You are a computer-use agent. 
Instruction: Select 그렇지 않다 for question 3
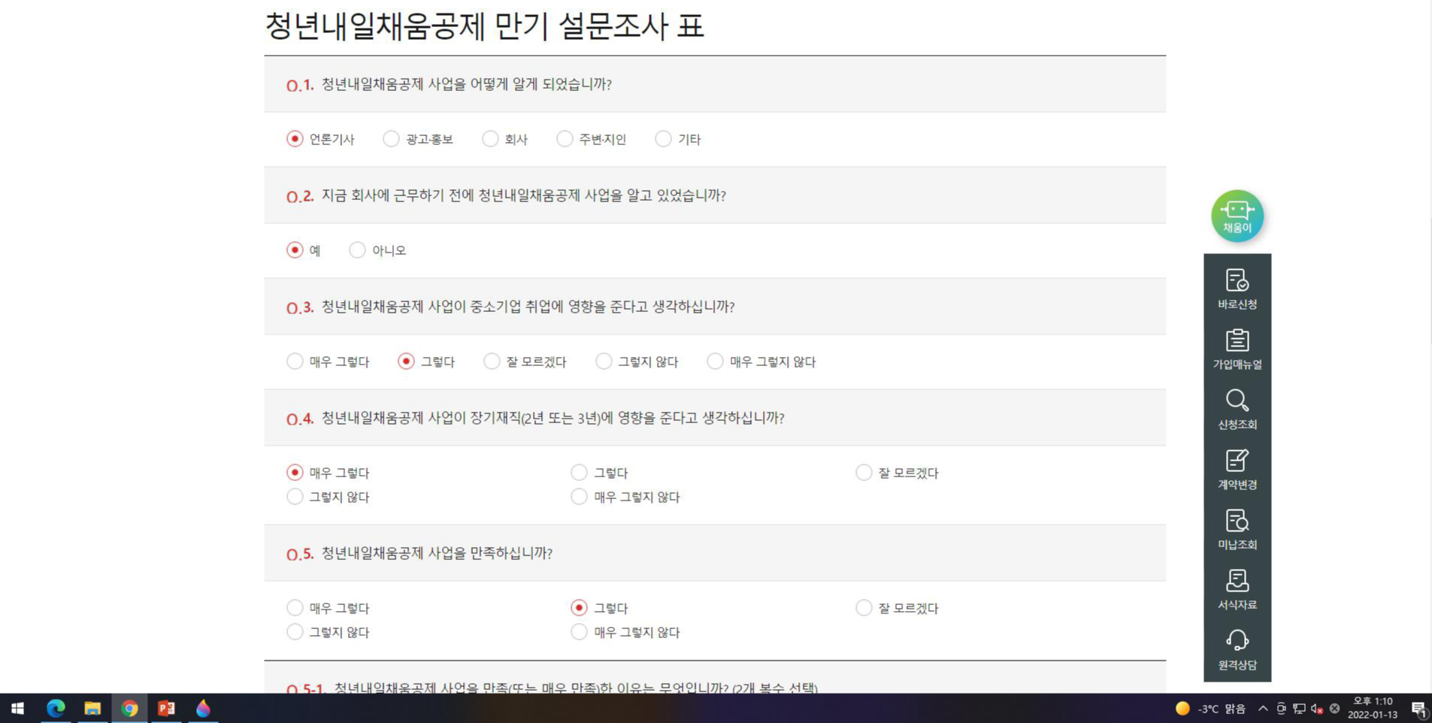tap(604, 361)
